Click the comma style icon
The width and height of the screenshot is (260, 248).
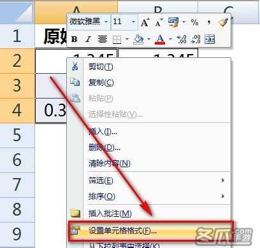[209, 22]
